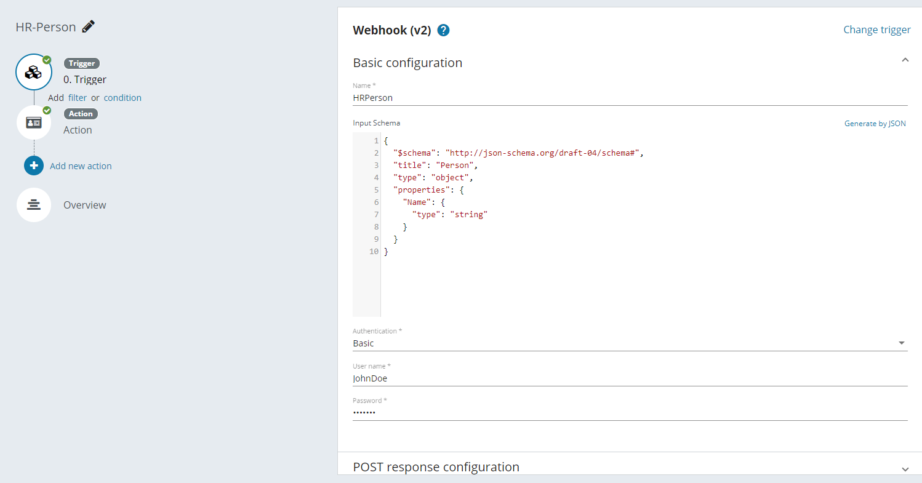
Task: Select the Action step card icon
Action: click(34, 122)
